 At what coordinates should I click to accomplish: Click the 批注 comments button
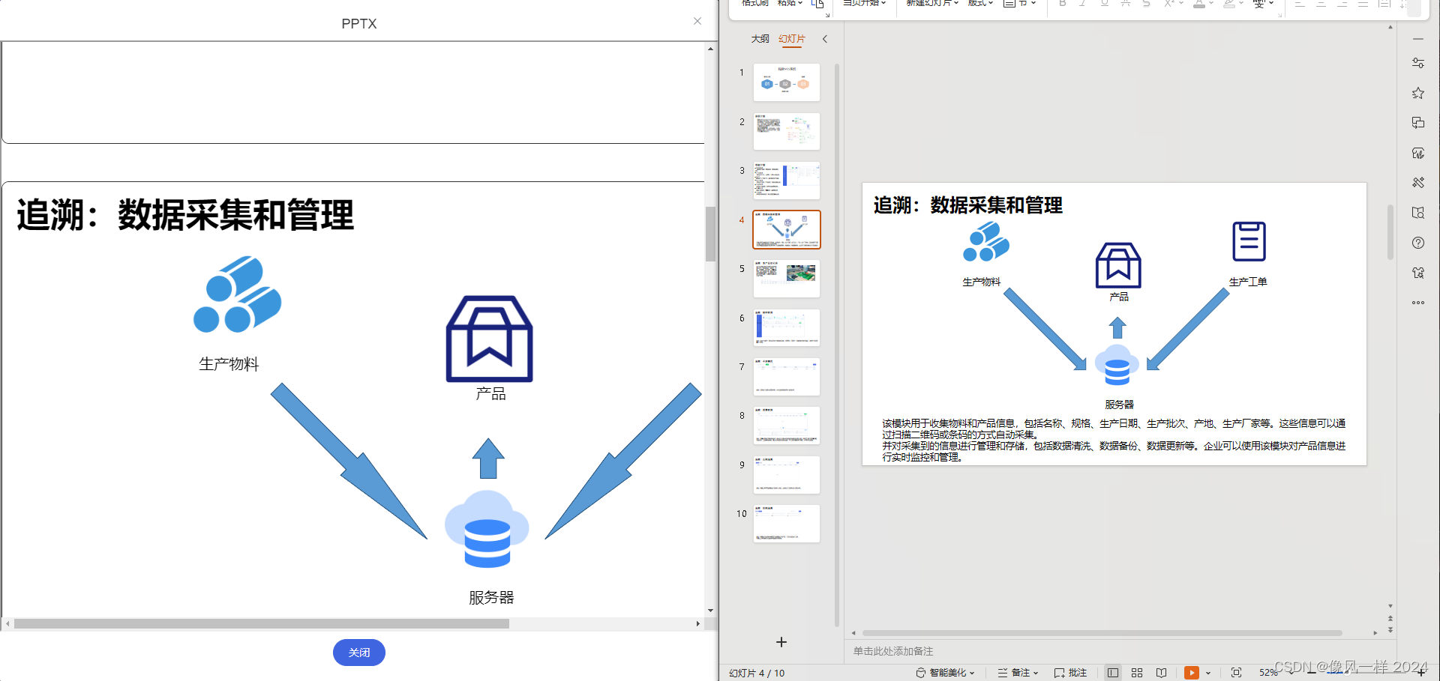click(1070, 673)
